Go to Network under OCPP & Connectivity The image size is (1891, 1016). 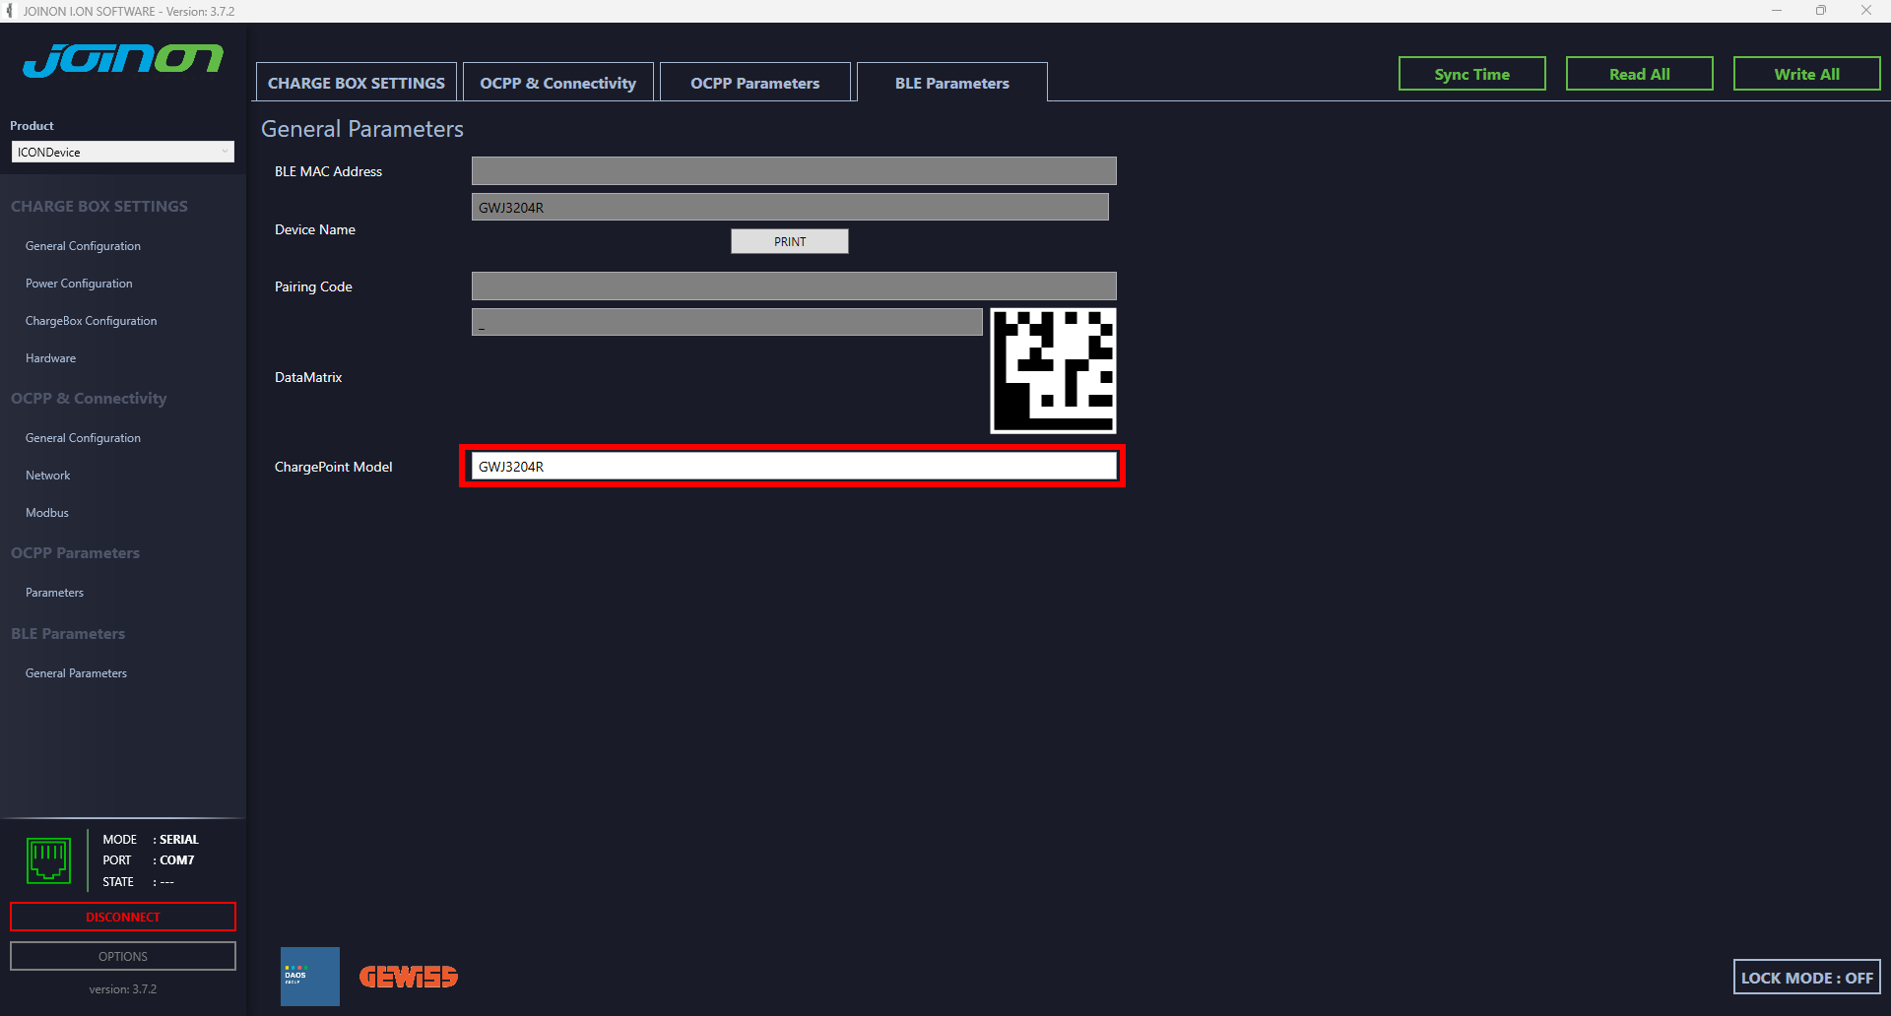[x=48, y=476]
